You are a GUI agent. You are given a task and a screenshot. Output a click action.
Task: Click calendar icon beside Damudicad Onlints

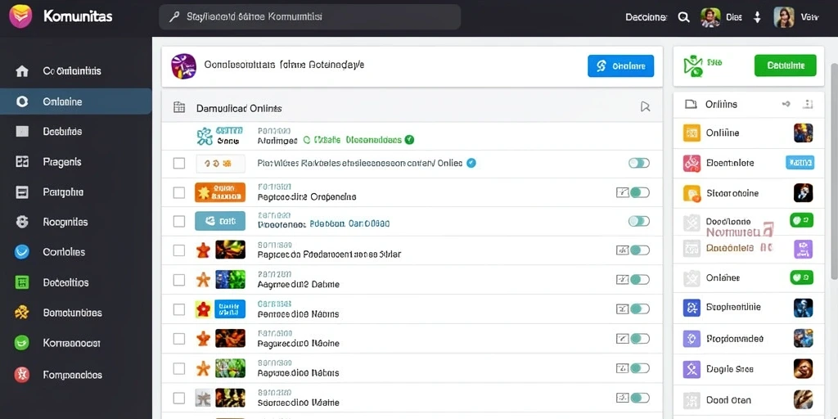[179, 107]
